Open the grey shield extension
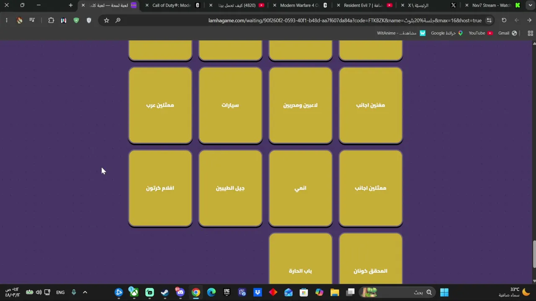Viewport: 536px width, 301px height. pyautogui.click(x=89, y=20)
